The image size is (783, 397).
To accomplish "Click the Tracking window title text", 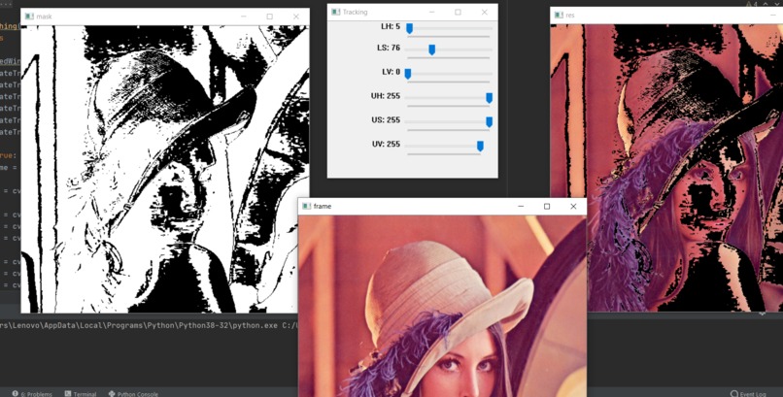I will coord(355,12).
